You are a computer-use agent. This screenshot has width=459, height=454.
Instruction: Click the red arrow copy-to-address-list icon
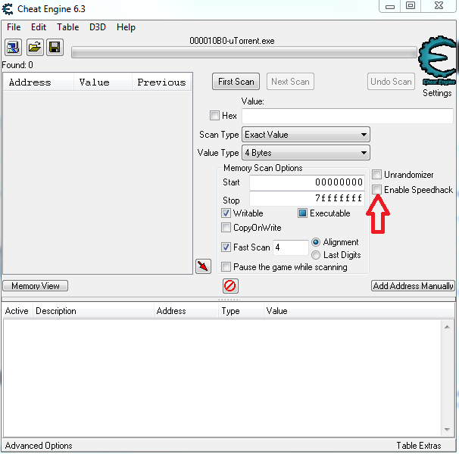tap(203, 266)
